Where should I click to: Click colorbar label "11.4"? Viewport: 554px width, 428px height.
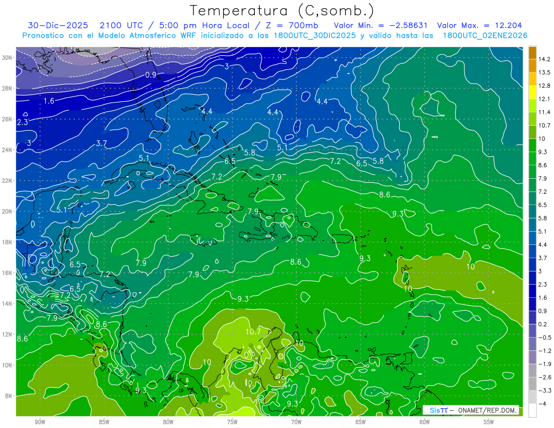click(x=544, y=112)
